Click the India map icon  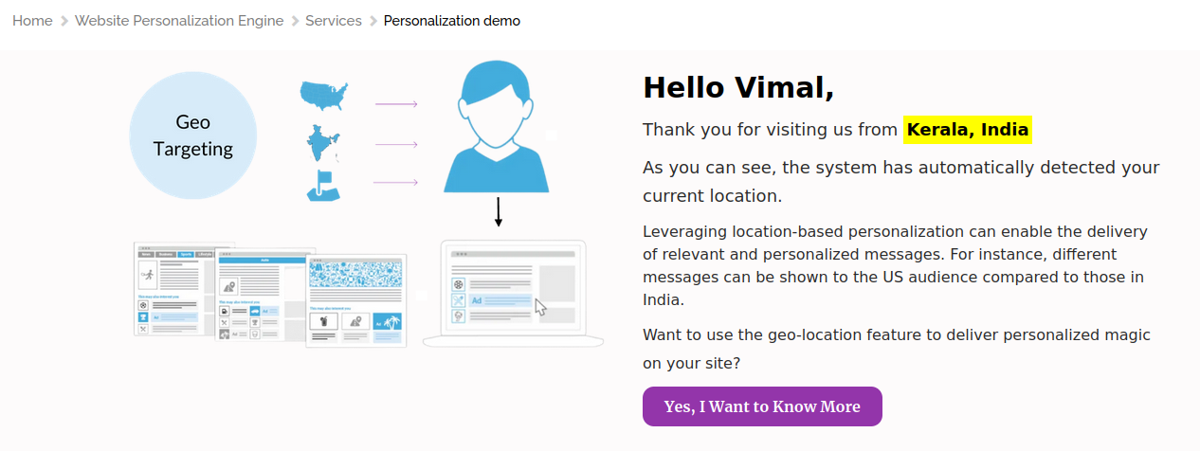click(325, 144)
